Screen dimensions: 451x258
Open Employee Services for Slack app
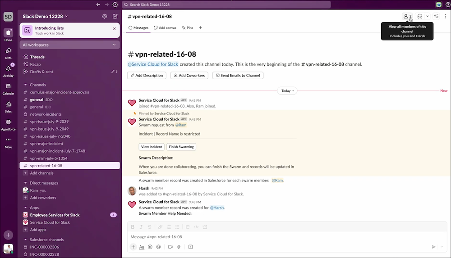(x=69, y=215)
